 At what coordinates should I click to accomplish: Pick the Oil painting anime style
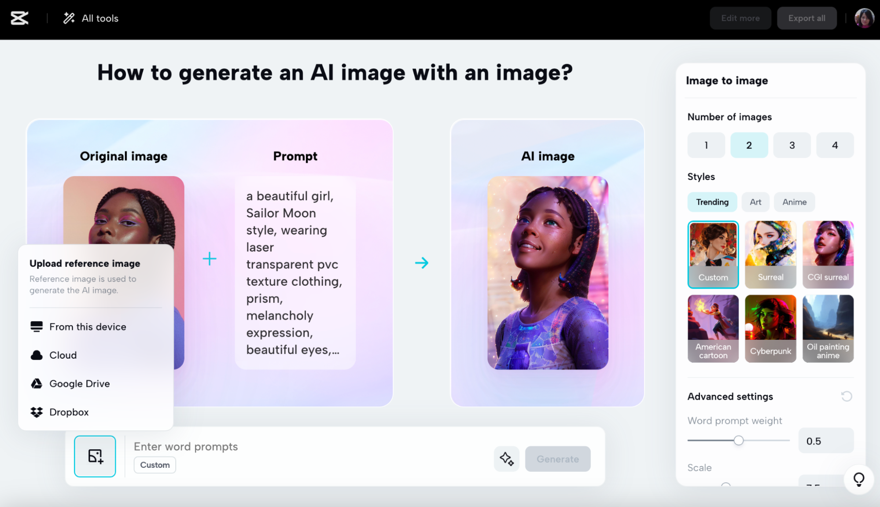point(827,328)
